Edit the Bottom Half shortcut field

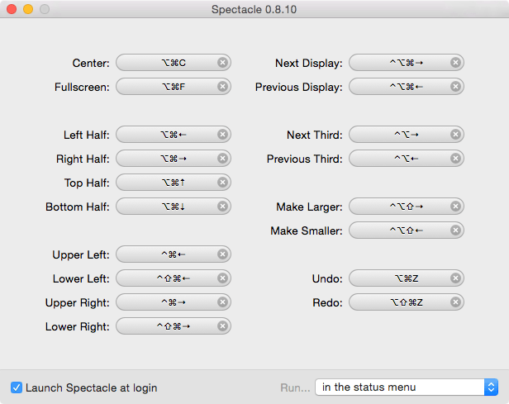[x=174, y=207]
